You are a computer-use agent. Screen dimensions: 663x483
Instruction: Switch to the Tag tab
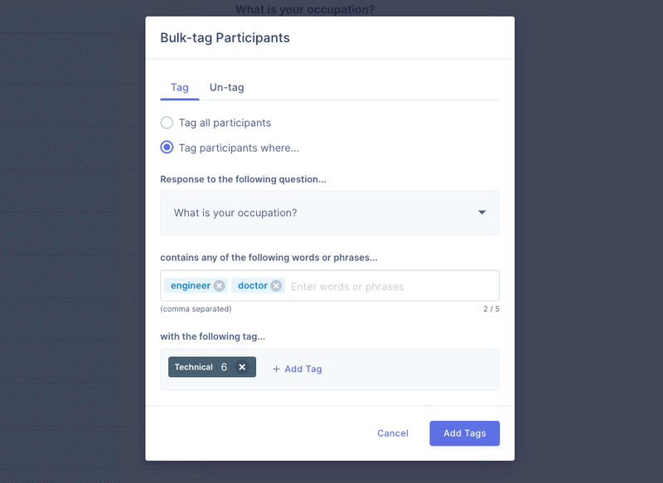coord(179,88)
